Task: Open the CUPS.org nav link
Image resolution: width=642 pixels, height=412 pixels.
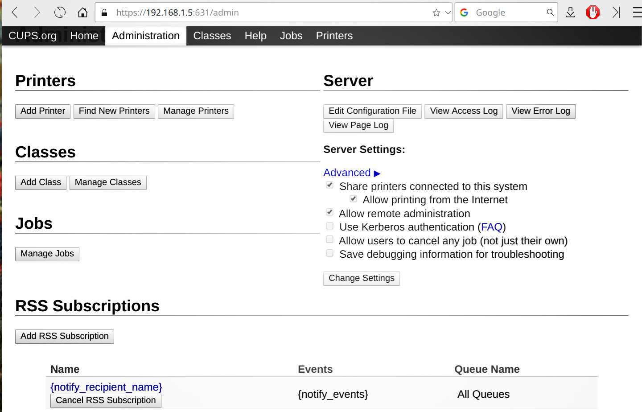Action: pos(33,36)
